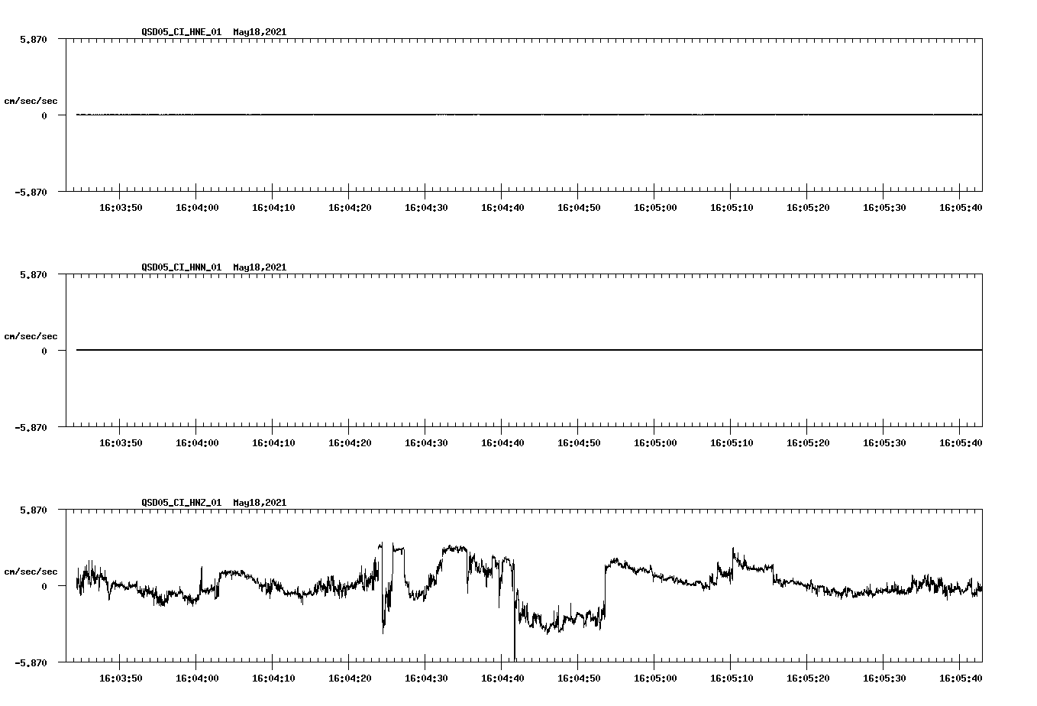Click the 16:03:50 tick label on bottom axis
The width and height of the screenshot is (1037, 706).
pyautogui.click(x=121, y=677)
